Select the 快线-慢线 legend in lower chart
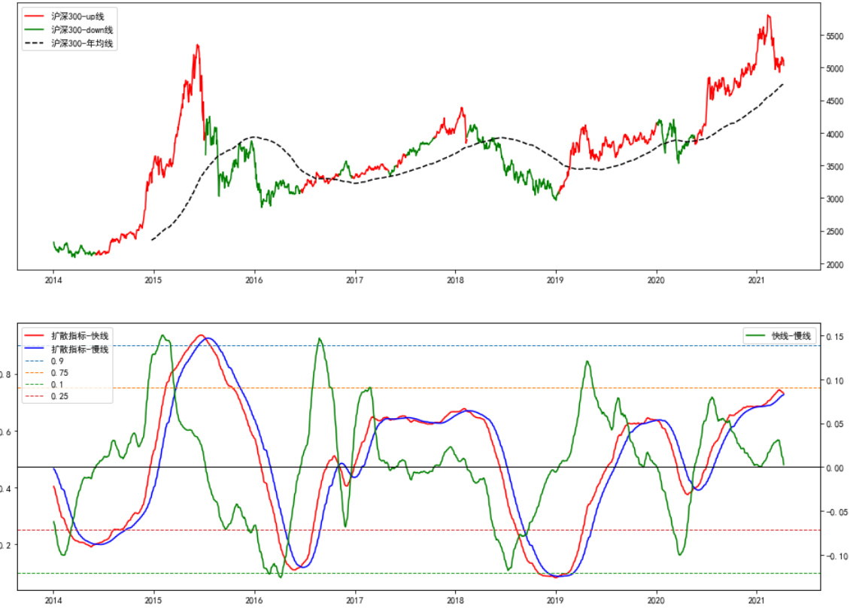Image resolution: width=853 pixels, height=609 pixels. click(x=791, y=336)
